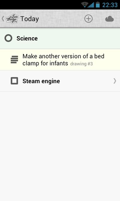Tap the notes icon beside bed clamp task
Image resolution: width=120 pixels, height=201 pixels.
click(x=14, y=60)
